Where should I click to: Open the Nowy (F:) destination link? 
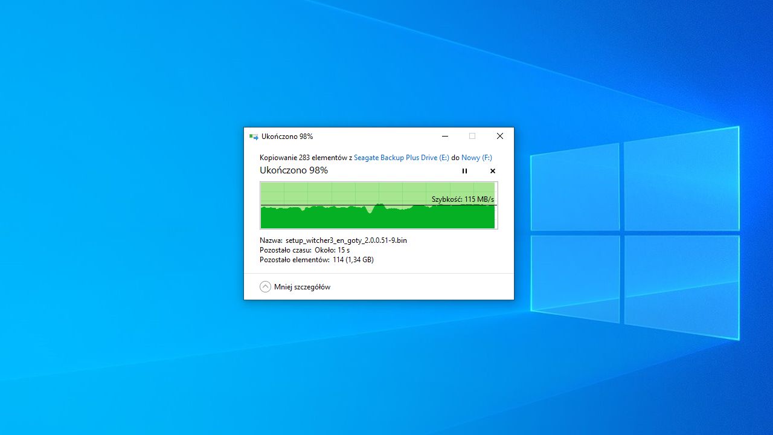(476, 157)
